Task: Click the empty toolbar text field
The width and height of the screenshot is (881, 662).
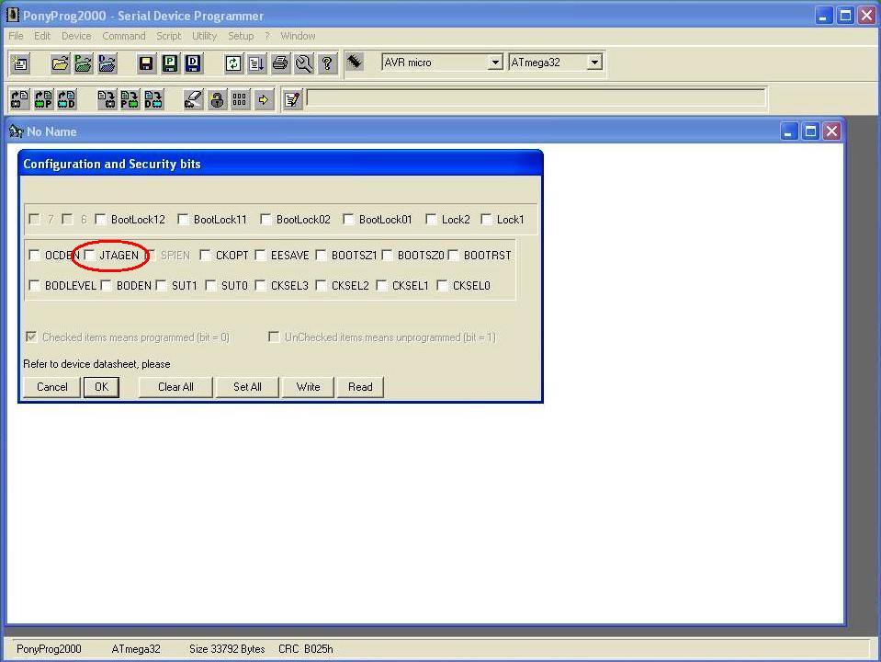Action: (535, 97)
